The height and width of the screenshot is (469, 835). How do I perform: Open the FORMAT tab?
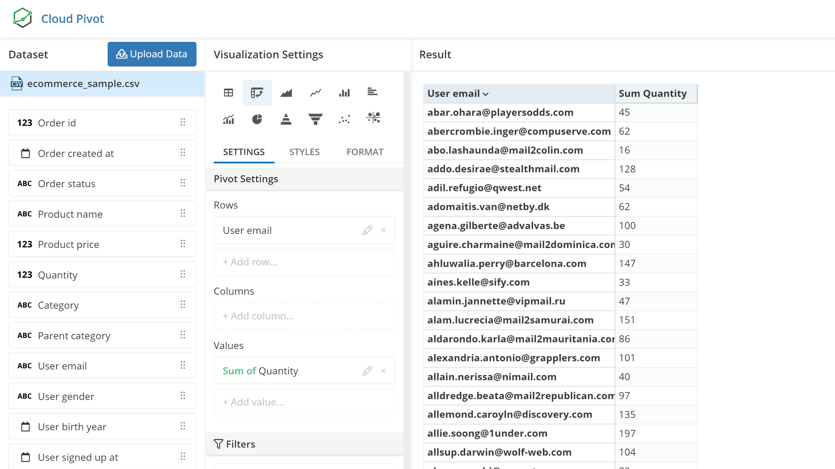coord(365,151)
